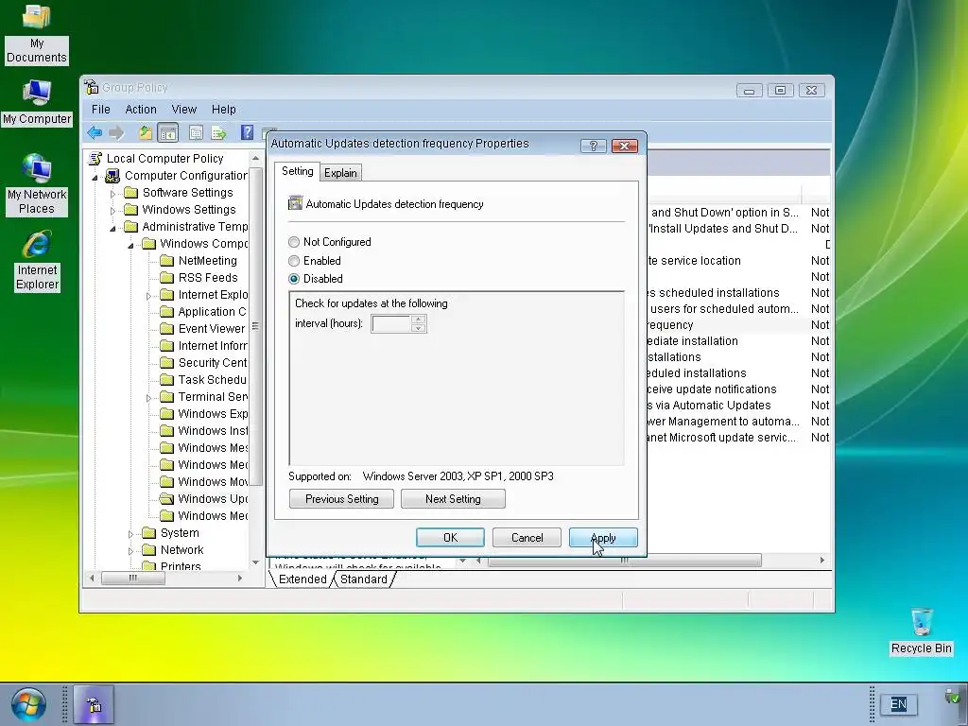Open Internet Explorer desktop icon

[37, 261]
